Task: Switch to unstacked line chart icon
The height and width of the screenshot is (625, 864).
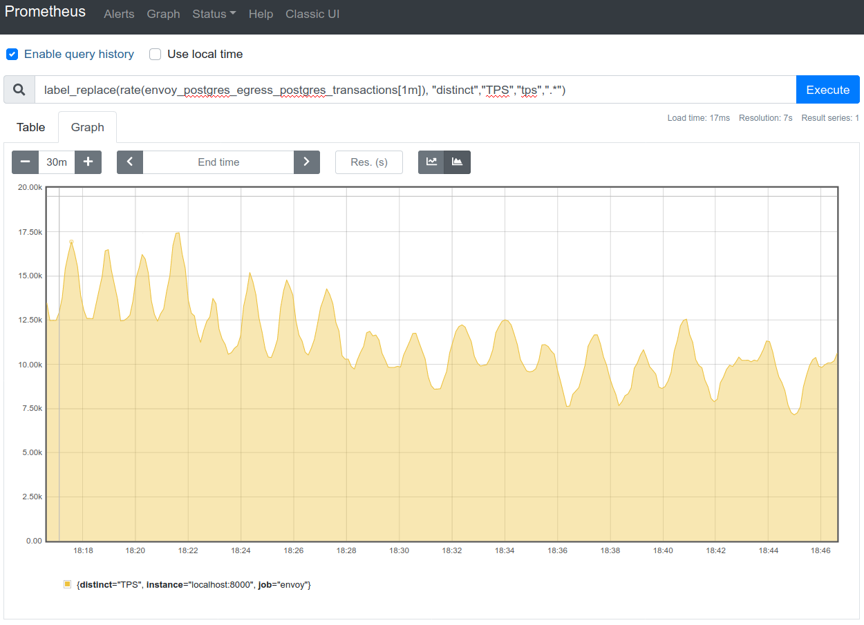Action: 431,162
